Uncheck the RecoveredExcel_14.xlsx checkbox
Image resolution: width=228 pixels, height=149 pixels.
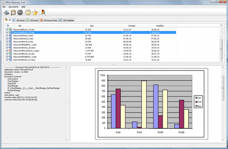click(7, 29)
